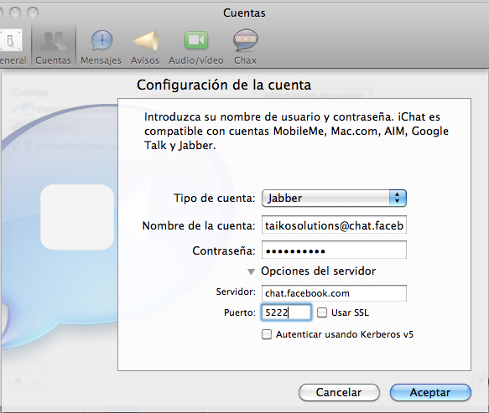489x413 pixels.
Task: Click the Servidor field chat.facebook.com
Action: (x=334, y=293)
